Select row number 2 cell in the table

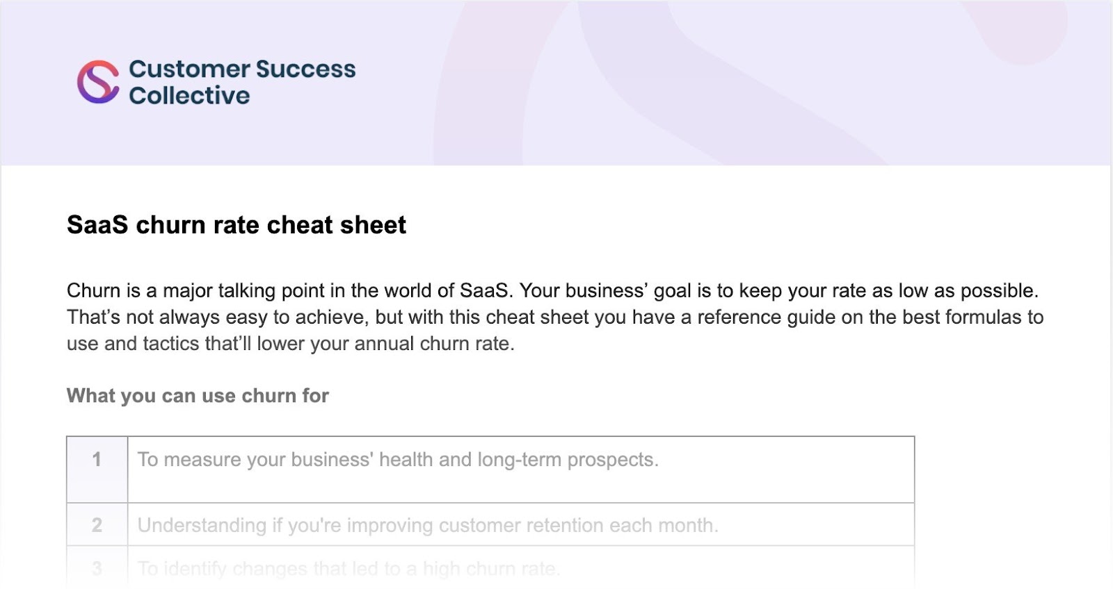(x=97, y=525)
